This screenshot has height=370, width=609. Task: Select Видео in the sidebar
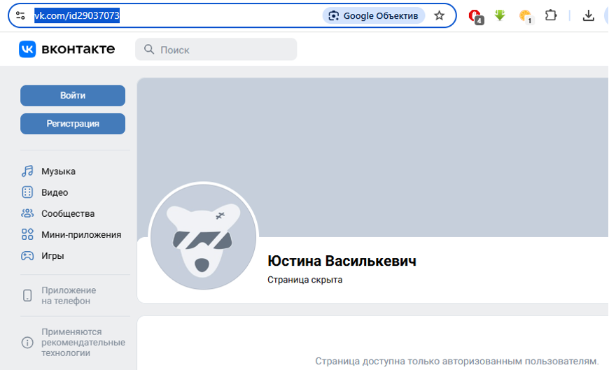tap(55, 192)
